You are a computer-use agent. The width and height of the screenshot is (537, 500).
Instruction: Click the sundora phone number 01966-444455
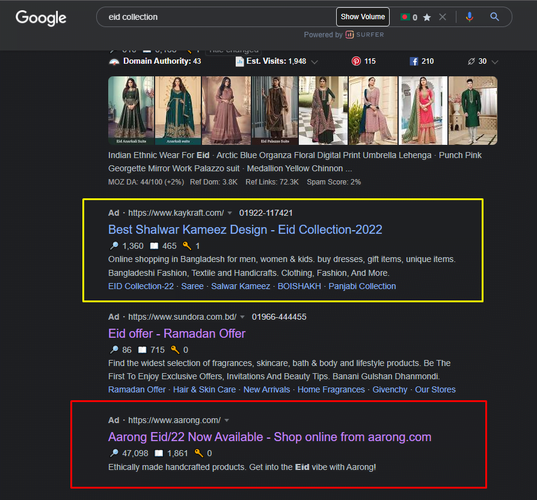279,317
